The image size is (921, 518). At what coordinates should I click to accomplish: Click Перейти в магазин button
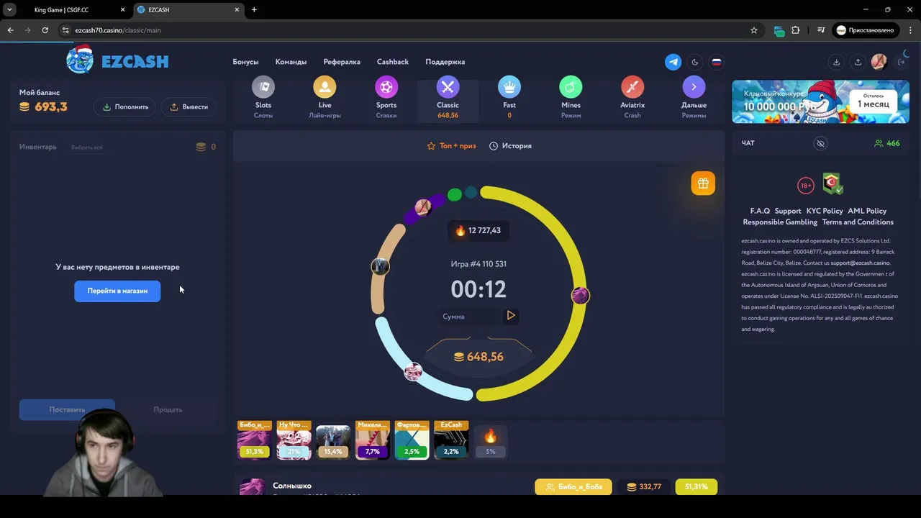(x=117, y=291)
